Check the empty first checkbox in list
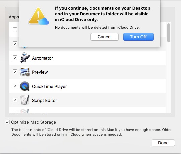This screenshot has width=181, height=154. (15, 30)
